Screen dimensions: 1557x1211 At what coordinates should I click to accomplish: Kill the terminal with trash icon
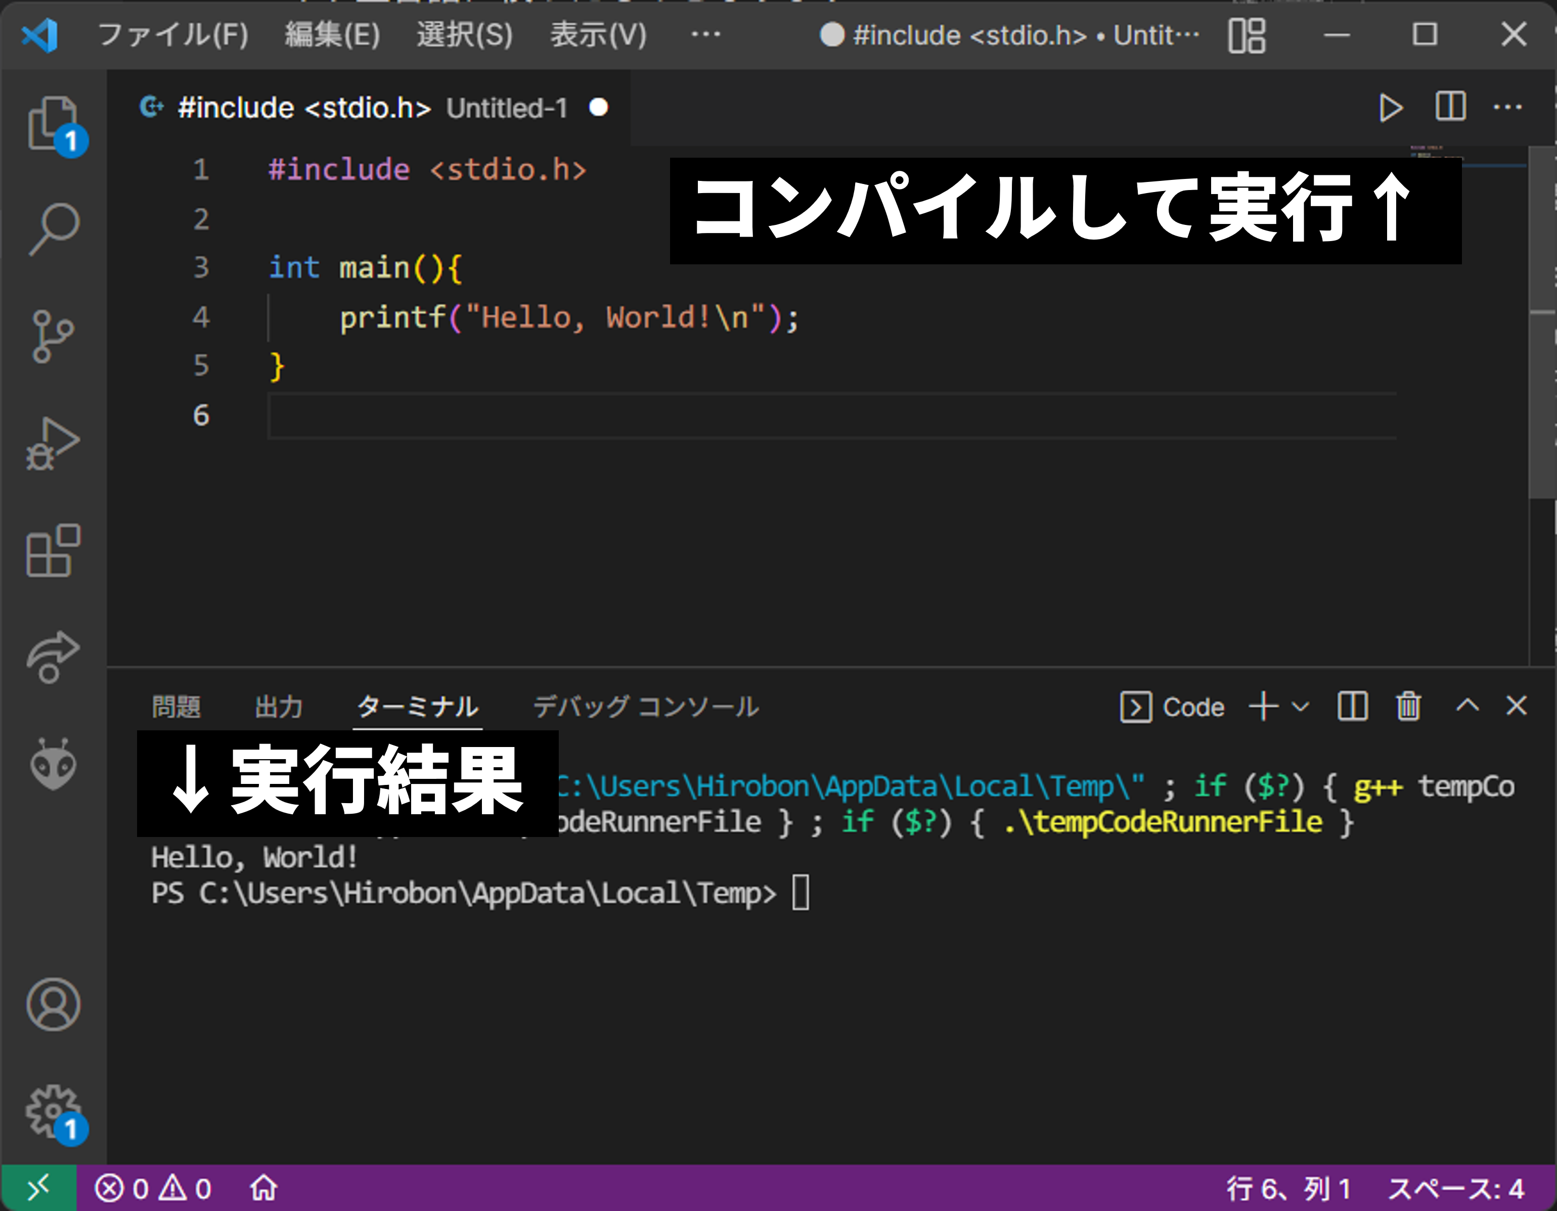click(x=1409, y=707)
